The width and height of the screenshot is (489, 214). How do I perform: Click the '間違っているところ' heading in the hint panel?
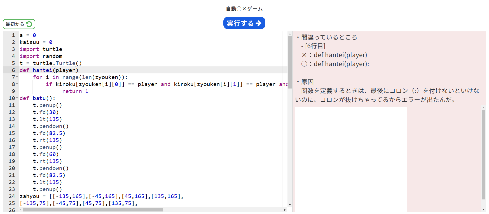[329, 37]
